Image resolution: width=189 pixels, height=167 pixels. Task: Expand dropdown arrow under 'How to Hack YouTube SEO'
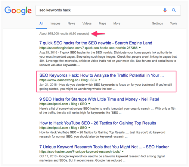coord(89,128)
